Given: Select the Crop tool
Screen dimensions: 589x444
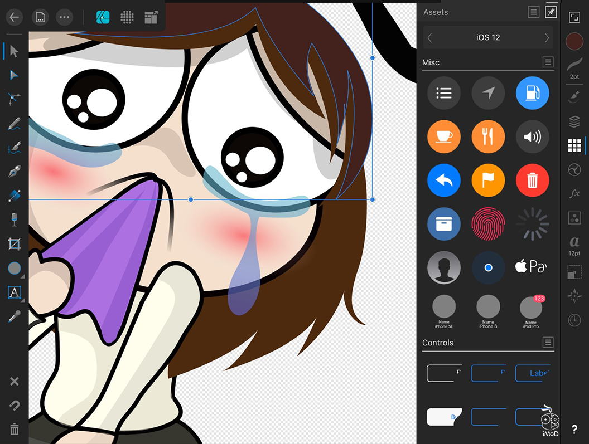Looking at the screenshot, I should (x=14, y=243).
